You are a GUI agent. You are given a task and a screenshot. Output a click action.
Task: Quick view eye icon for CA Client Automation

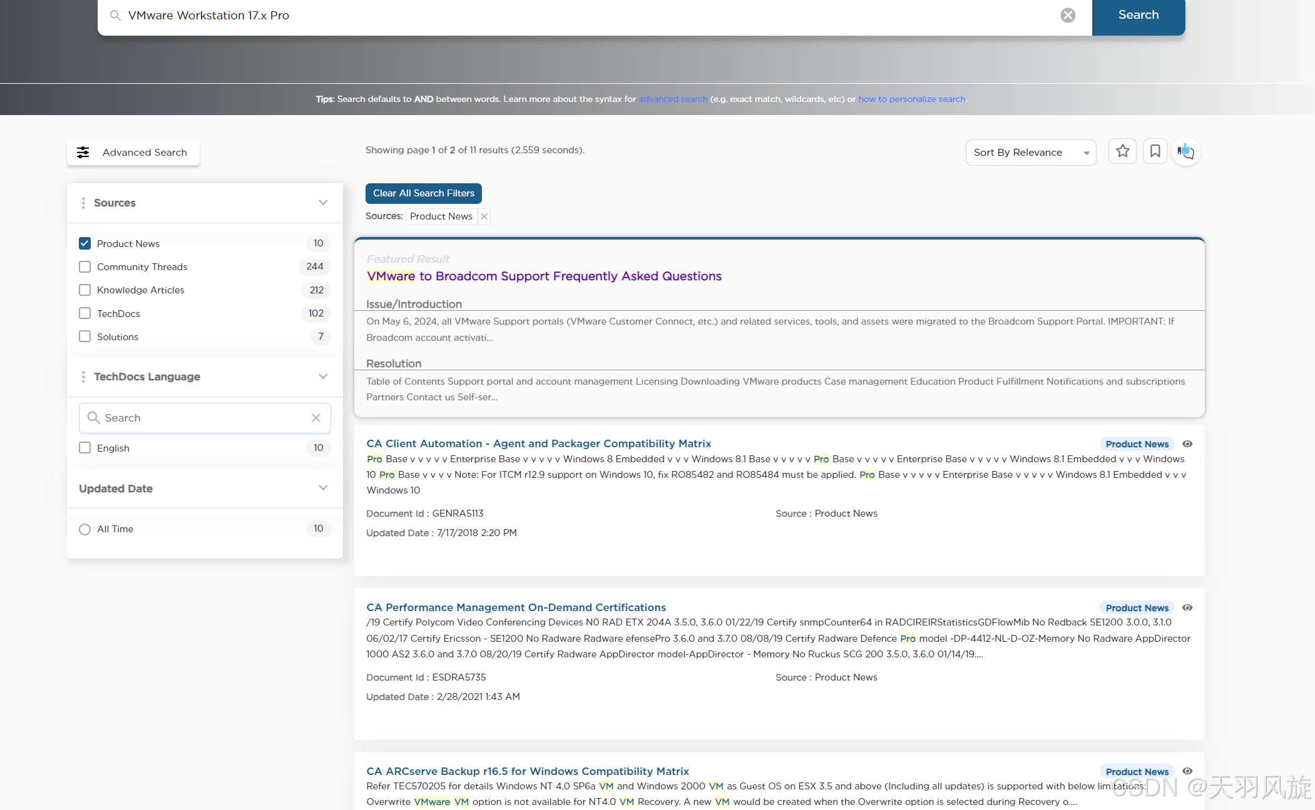(1187, 444)
